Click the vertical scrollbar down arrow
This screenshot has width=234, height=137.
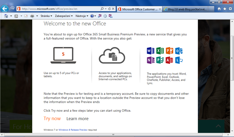232,131
